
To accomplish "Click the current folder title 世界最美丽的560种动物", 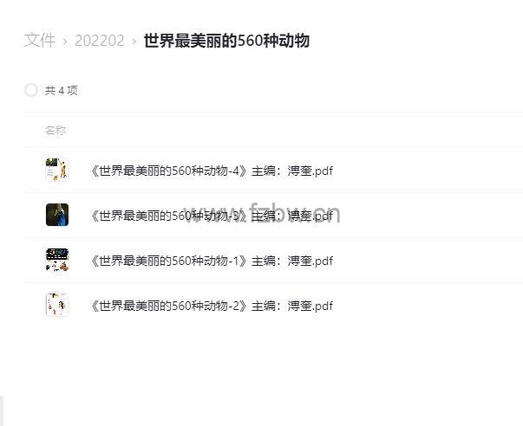I will point(226,41).
